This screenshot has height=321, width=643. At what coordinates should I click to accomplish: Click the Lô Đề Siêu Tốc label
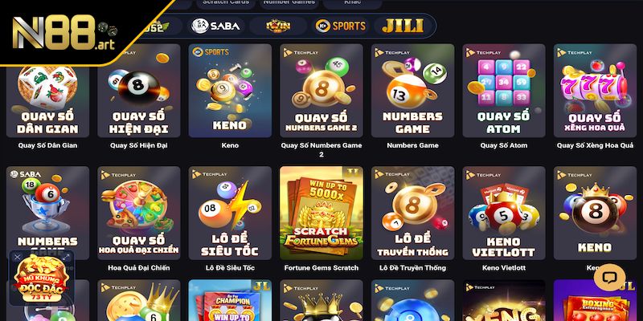click(230, 268)
